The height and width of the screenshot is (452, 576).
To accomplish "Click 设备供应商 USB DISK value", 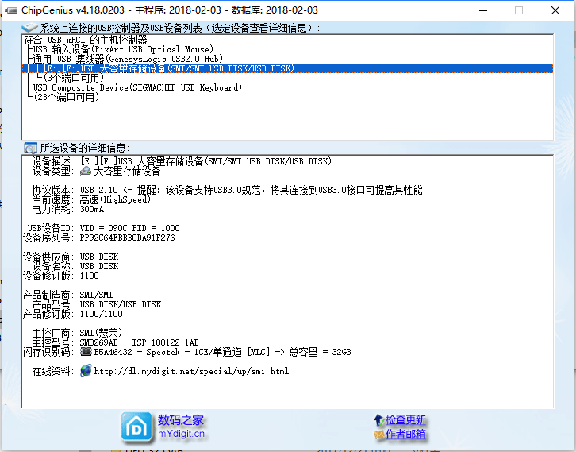I will click(x=99, y=257).
